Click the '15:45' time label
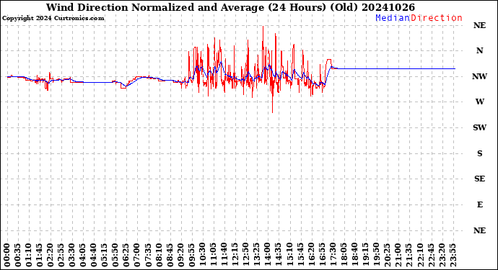The image size is (498, 270). click(x=300, y=255)
